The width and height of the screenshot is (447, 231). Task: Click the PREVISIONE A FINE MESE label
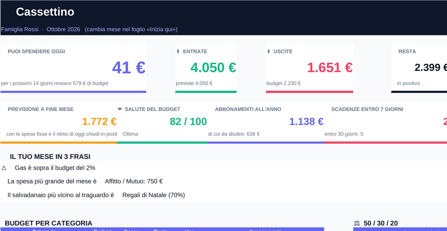[41, 109]
